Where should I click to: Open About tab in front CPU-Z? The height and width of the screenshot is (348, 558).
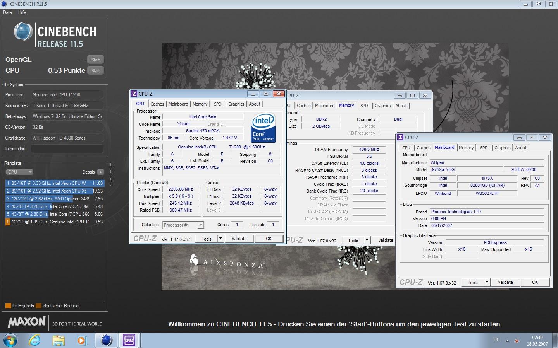255,104
